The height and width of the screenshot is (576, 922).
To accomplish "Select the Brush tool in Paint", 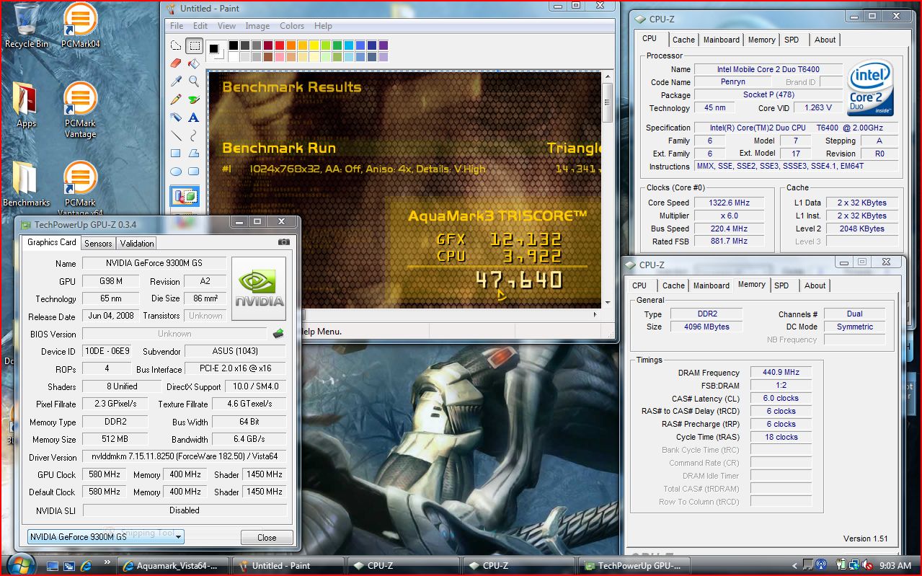I will (194, 99).
